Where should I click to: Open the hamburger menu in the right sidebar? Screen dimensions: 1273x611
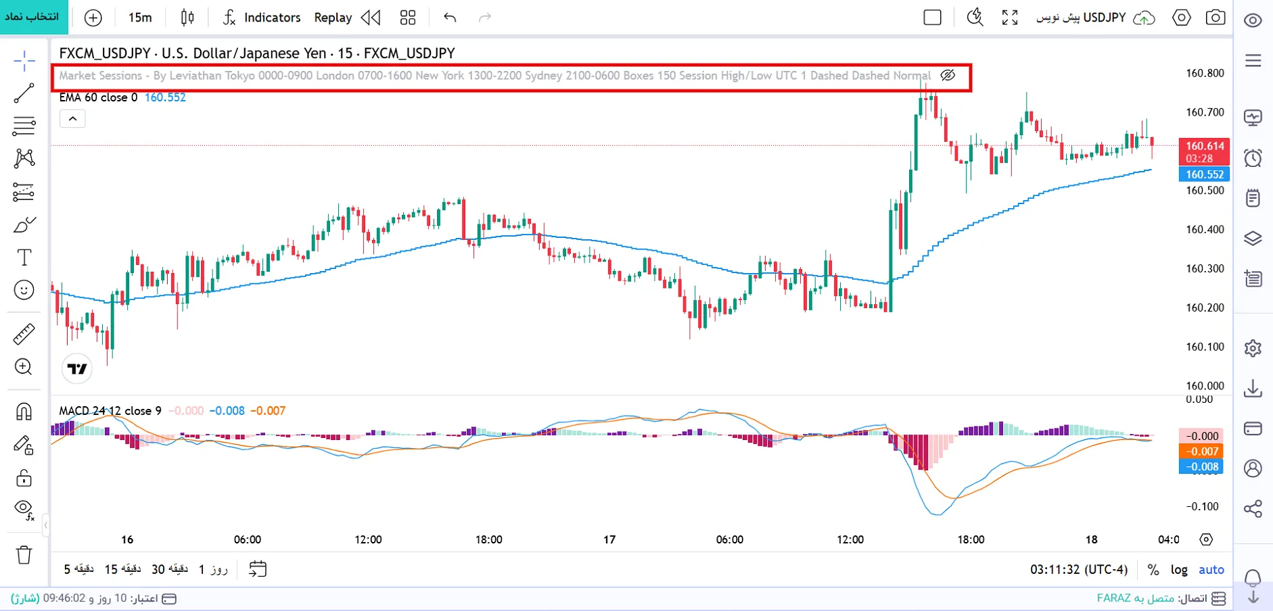(x=1253, y=61)
